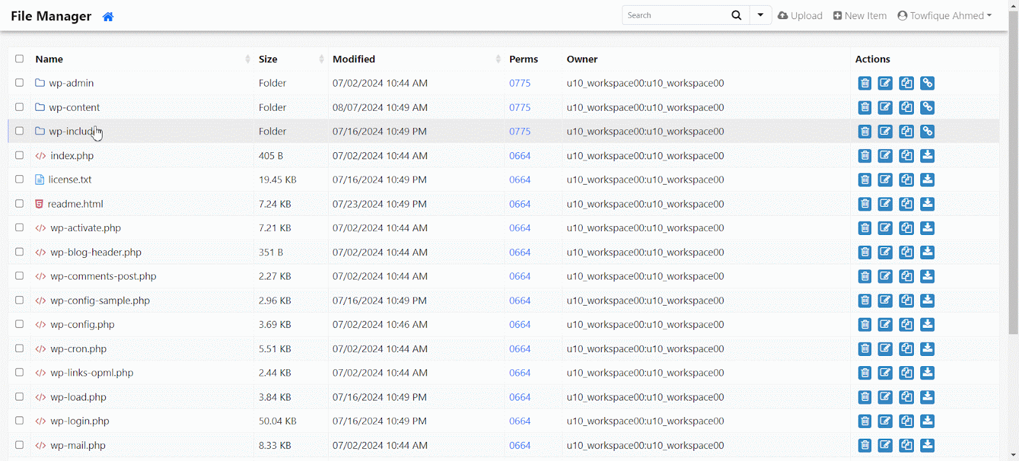Viewport: 1019px width, 461px height.
Task: Open the wp-cron.php file
Action: tap(78, 349)
